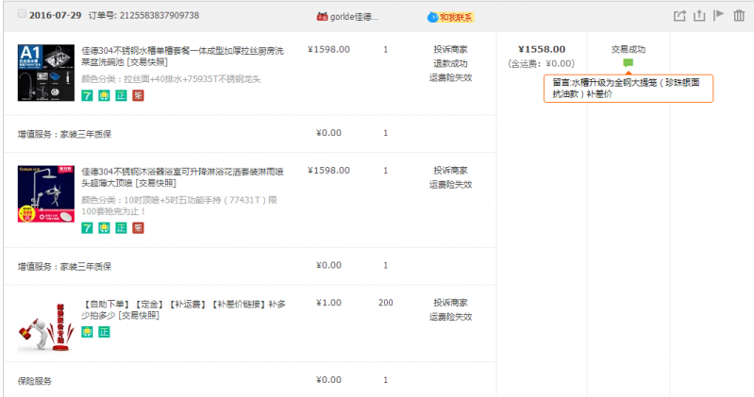Click the order share icon in header

click(x=679, y=16)
